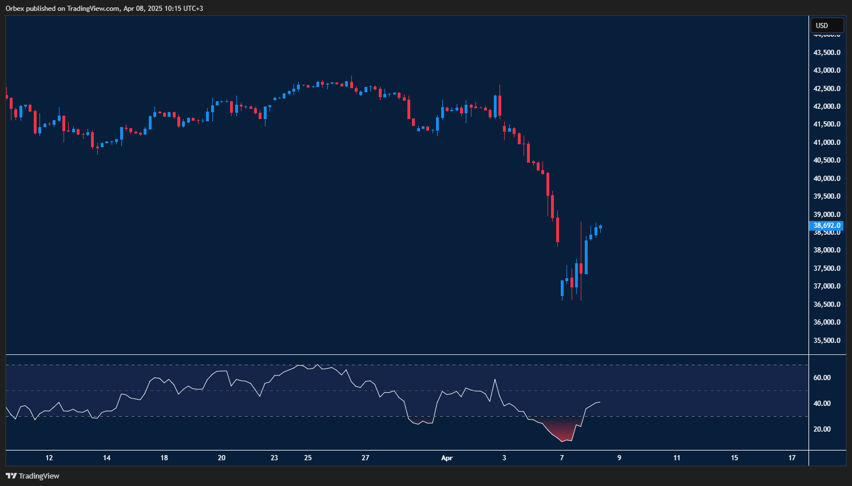
Task: Click the Apr label on the time axis
Action: point(447,458)
